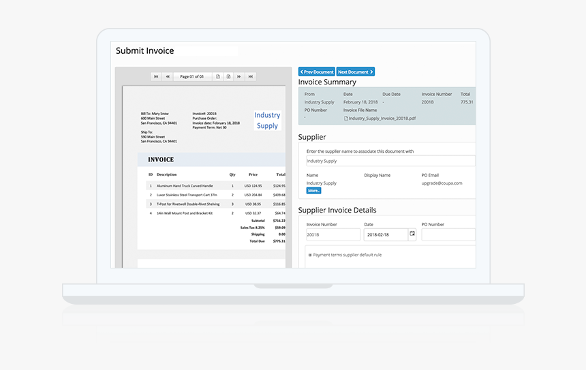Go to previous page with double-left arrows
The width and height of the screenshot is (586, 370).
[168, 76]
